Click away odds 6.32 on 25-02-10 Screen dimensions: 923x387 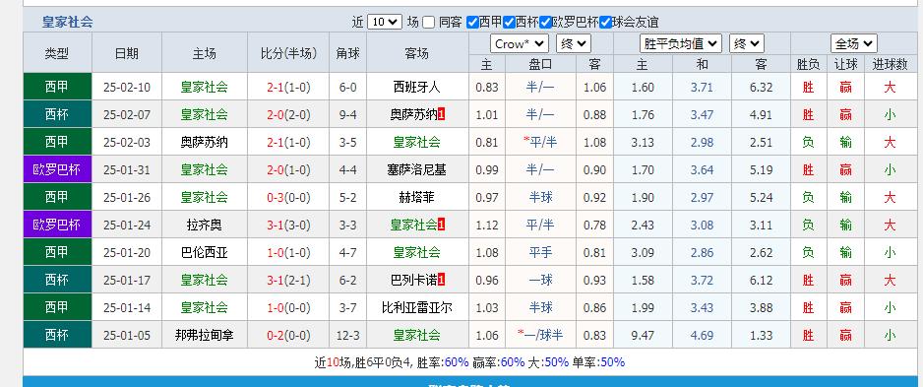coord(761,88)
